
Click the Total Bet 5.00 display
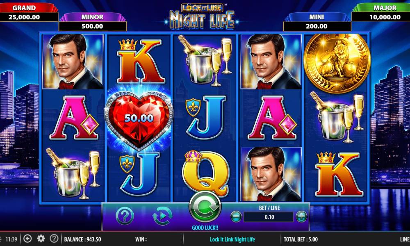(x=301, y=239)
